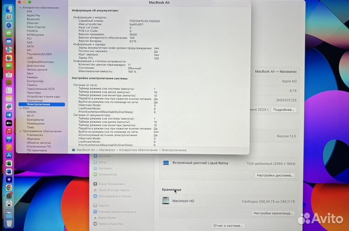Image resolution: width=349 pixels, height=231 pixels.
Task: Select Frameworks under Программное обеспечение
Action: click(35, 135)
